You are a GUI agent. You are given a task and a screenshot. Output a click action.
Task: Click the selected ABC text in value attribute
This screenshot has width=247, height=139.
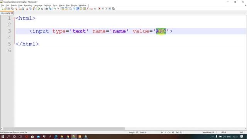point(161,31)
